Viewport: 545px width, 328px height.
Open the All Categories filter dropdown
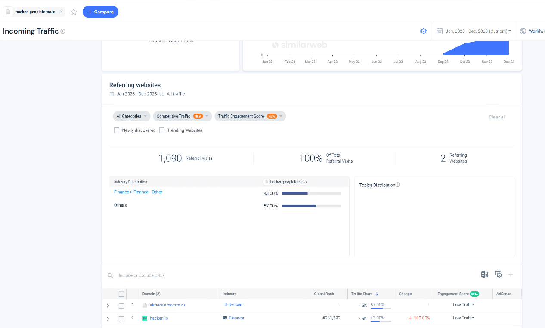coord(132,116)
